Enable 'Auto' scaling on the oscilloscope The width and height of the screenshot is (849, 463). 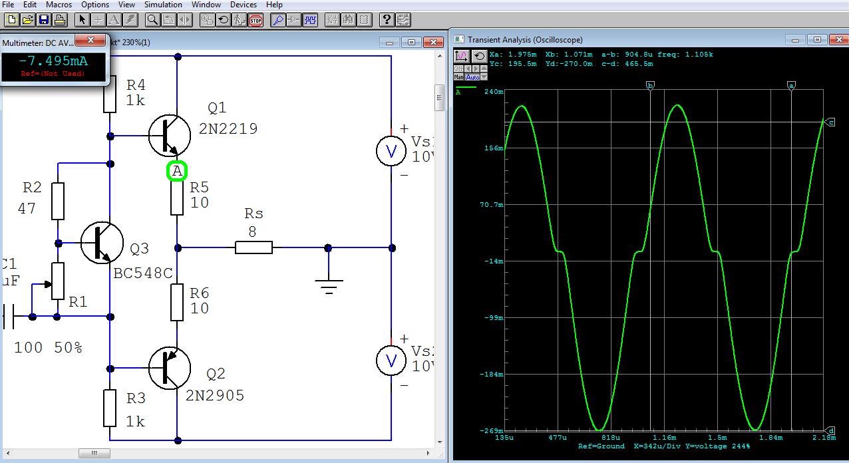tap(472, 77)
